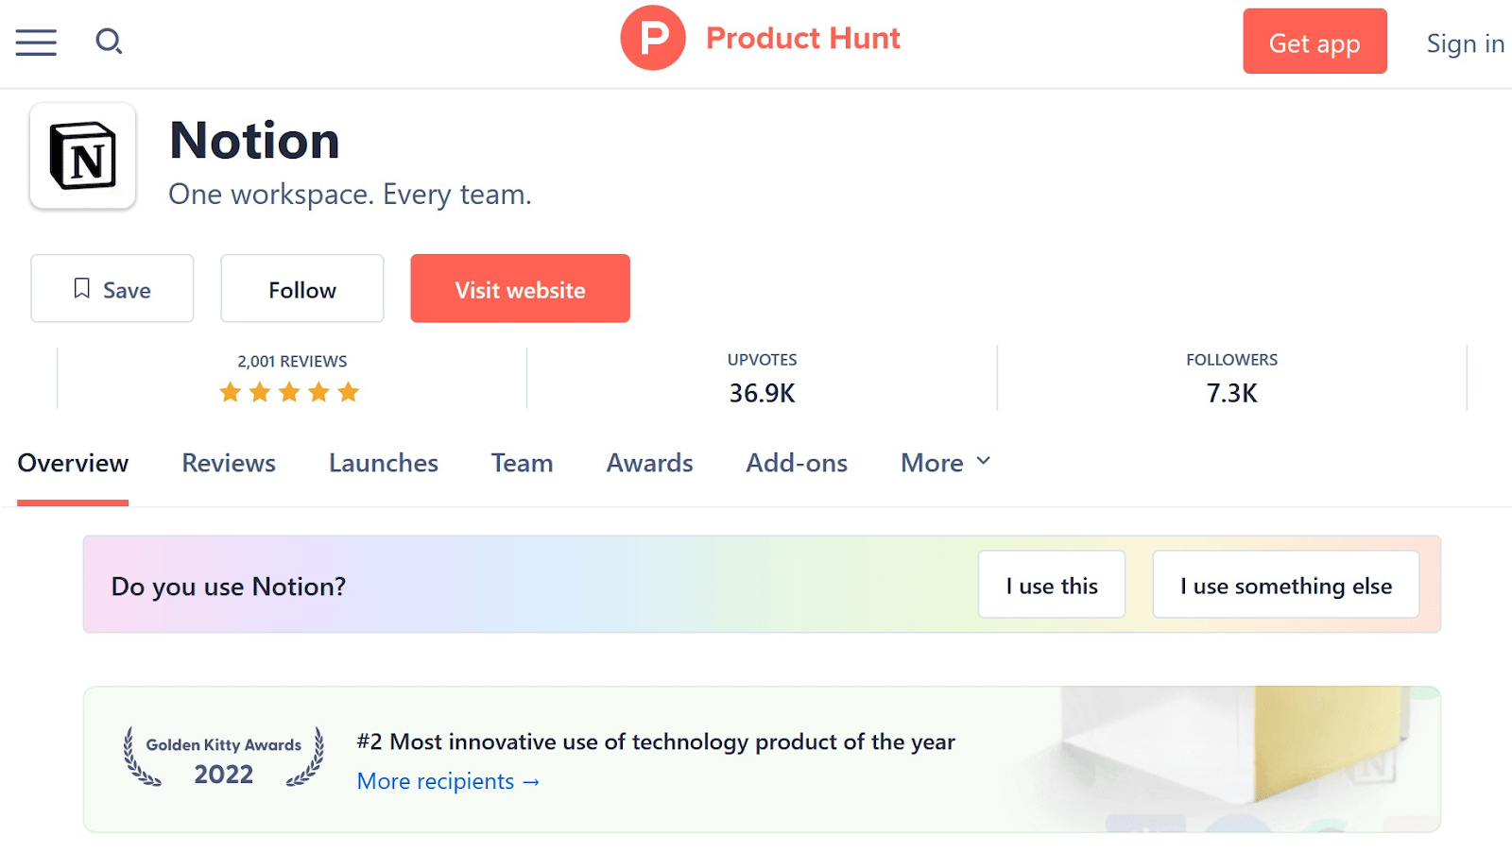Select 'I use something else'
This screenshot has width=1512, height=852.
point(1285,585)
